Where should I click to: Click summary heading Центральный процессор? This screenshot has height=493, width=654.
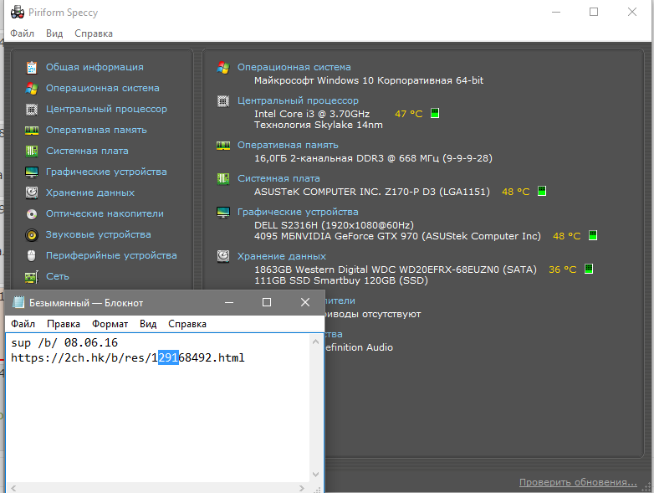point(298,100)
